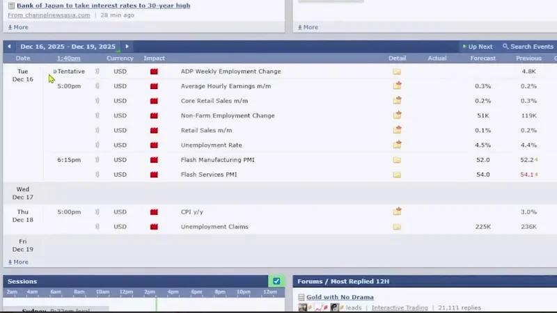Open detail folder icon for CPI y/y

click(397, 212)
